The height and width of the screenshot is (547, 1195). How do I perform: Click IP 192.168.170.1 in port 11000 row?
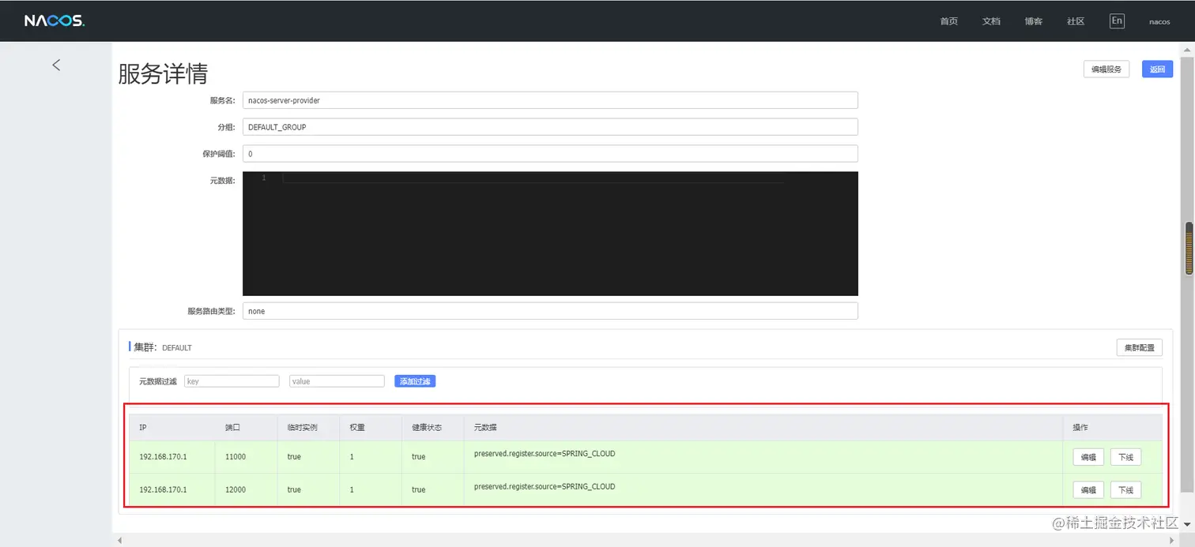pos(163,457)
